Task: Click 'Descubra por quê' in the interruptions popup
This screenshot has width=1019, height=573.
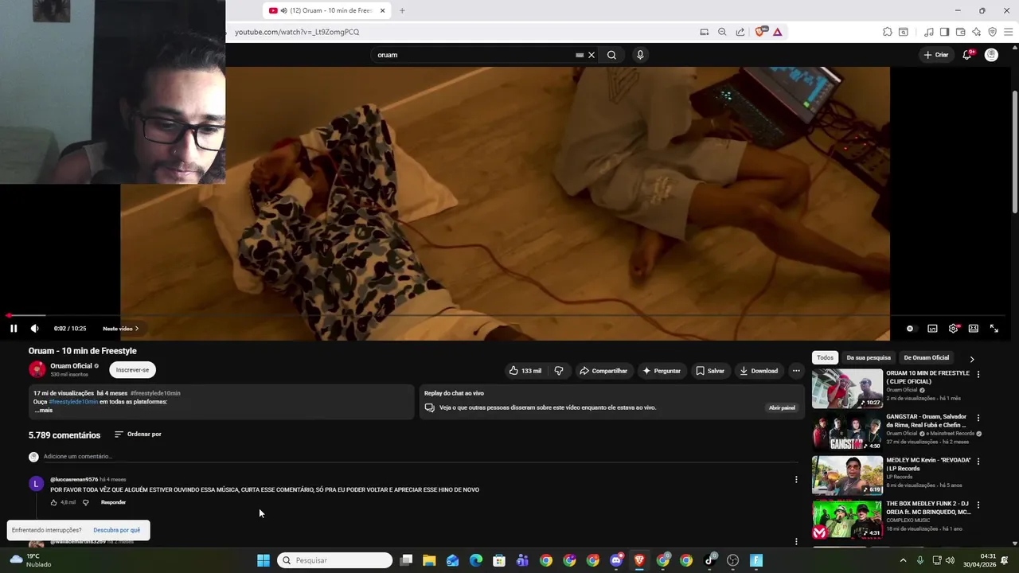Action: [116, 530]
